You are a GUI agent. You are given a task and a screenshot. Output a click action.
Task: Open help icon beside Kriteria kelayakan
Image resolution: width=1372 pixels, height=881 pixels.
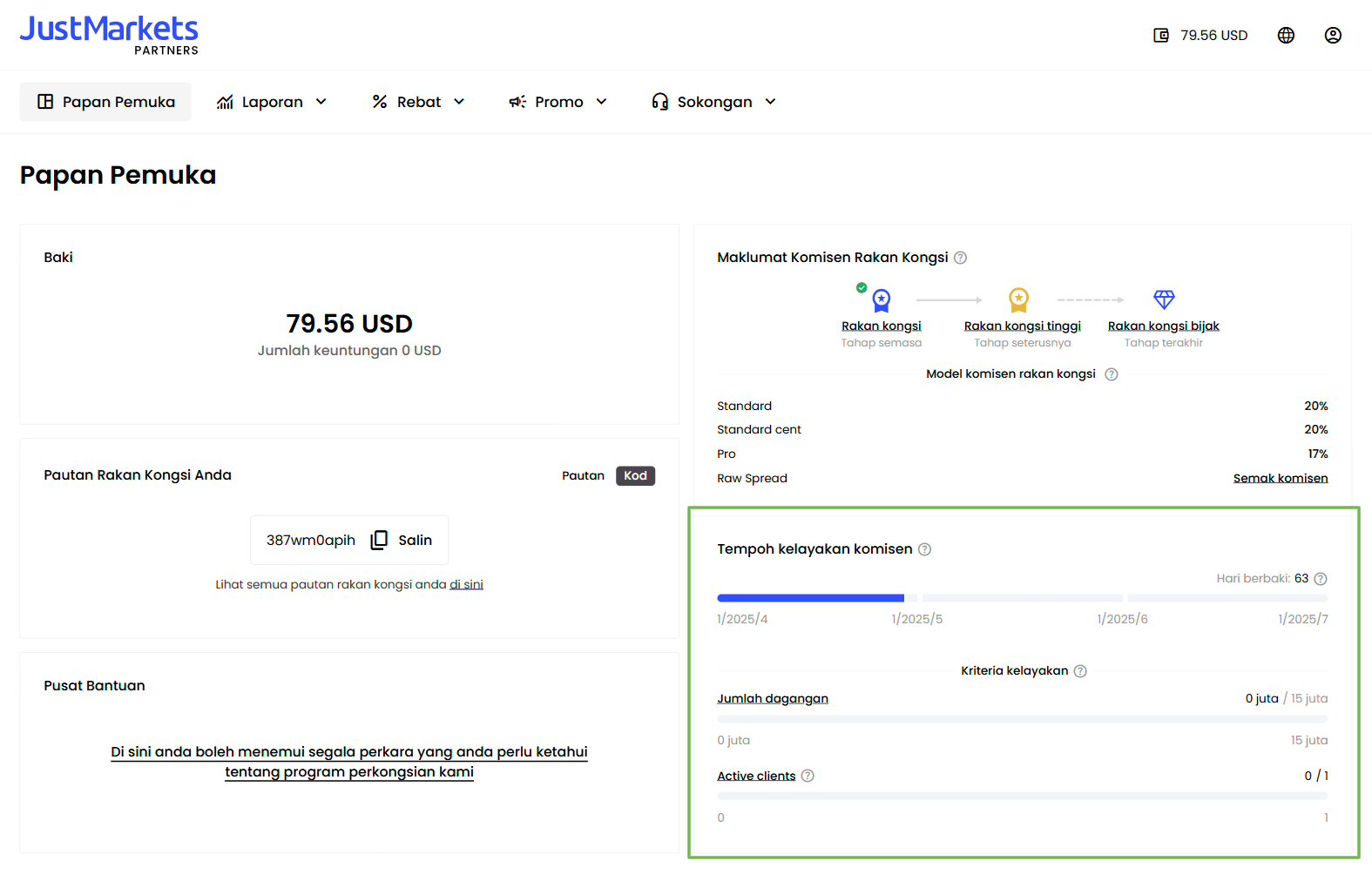pos(1080,671)
